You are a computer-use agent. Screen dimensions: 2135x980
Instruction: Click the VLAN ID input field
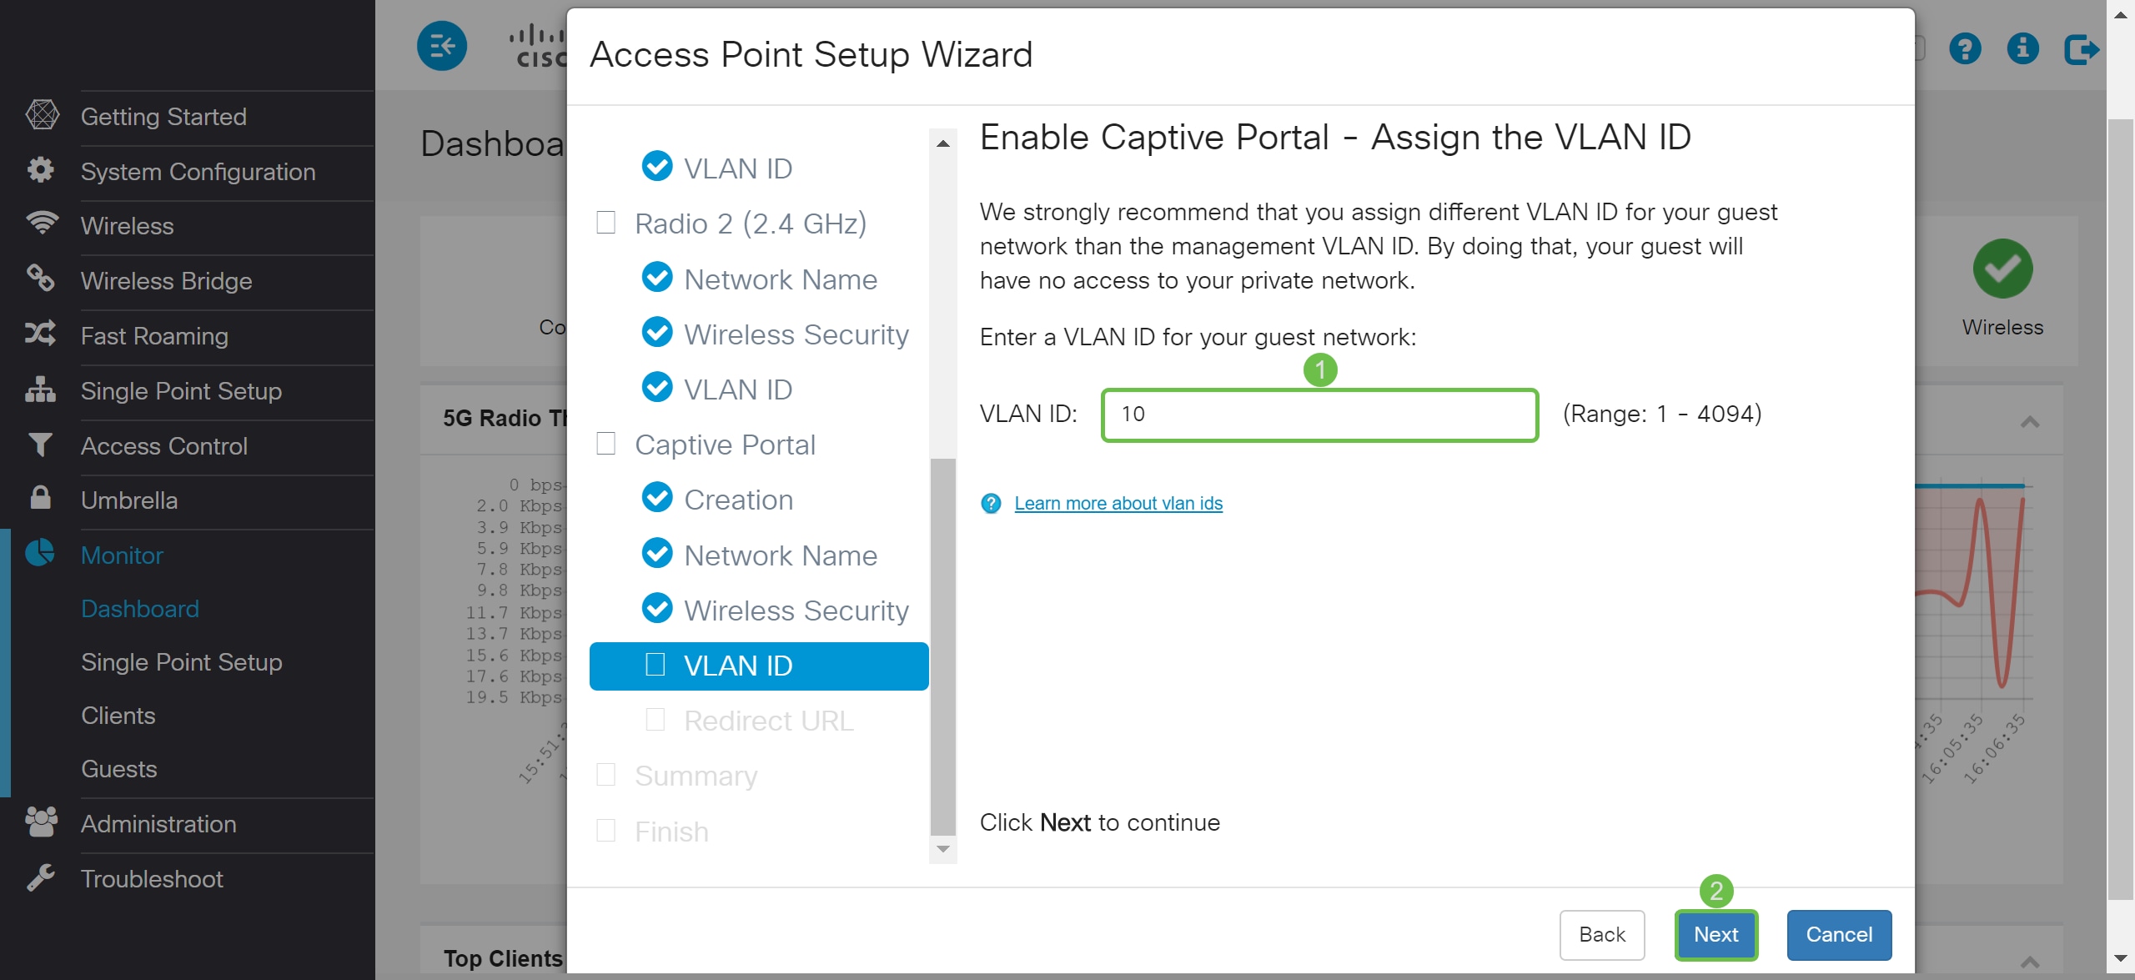coord(1319,415)
